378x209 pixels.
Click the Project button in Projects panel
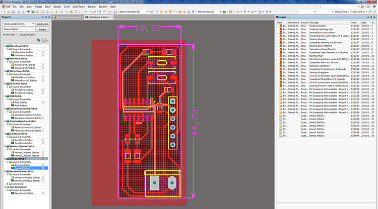point(42,29)
